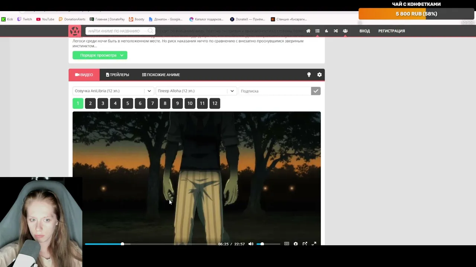Pick a random anime with shuffle icon
This screenshot has width=476, height=267.
[x=336, y=31]
